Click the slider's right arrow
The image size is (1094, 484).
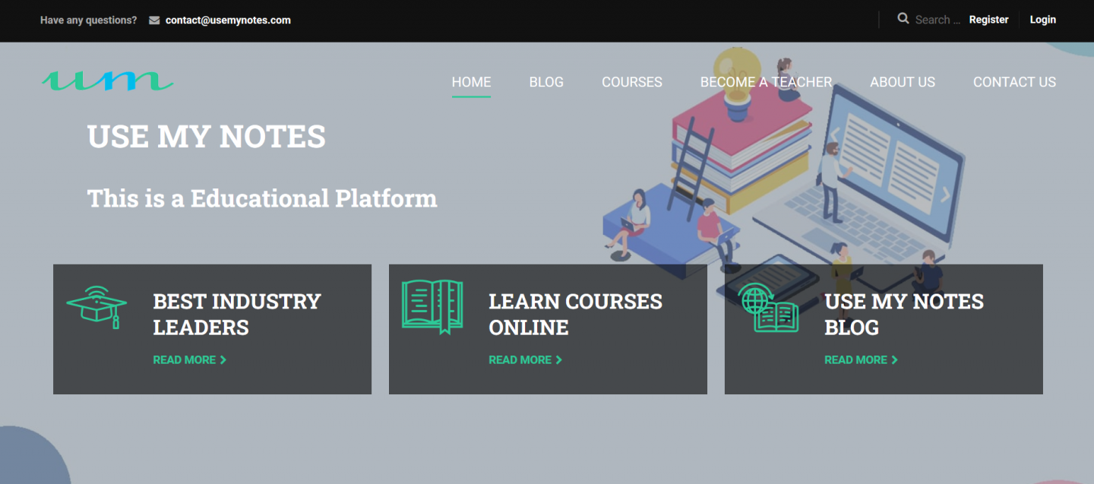[945, 195]
